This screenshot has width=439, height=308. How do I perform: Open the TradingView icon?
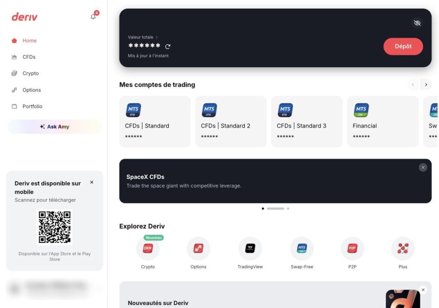pyautogui.click(x=250, y=248)
